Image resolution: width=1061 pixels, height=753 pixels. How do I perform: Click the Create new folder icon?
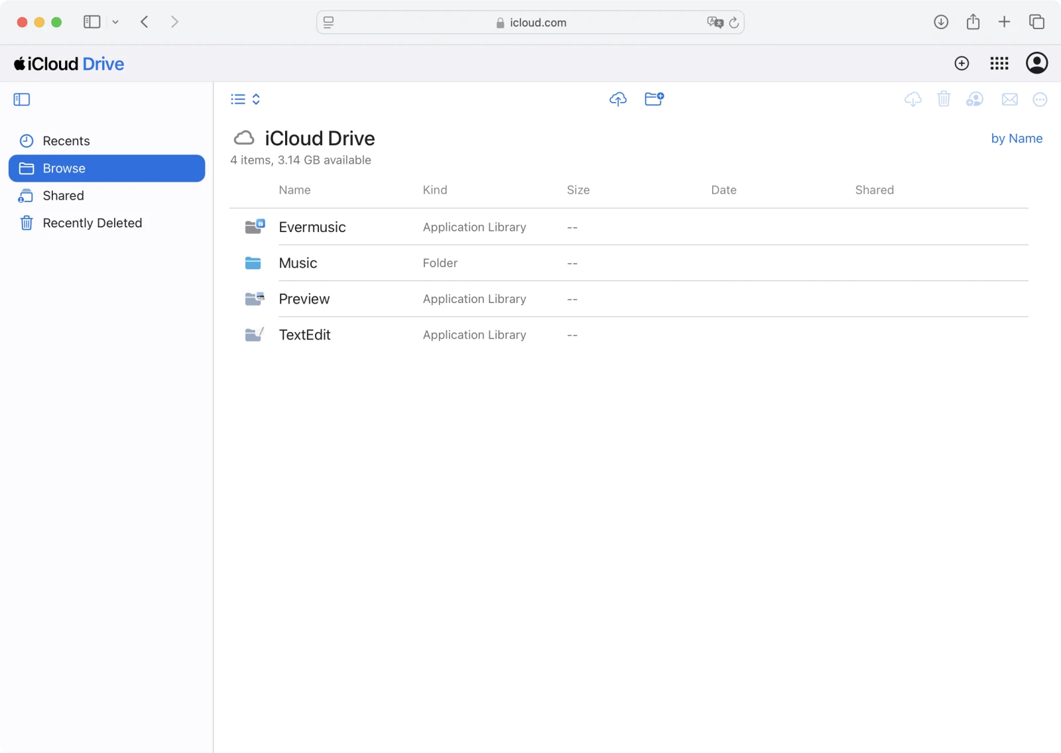(655, 99)
